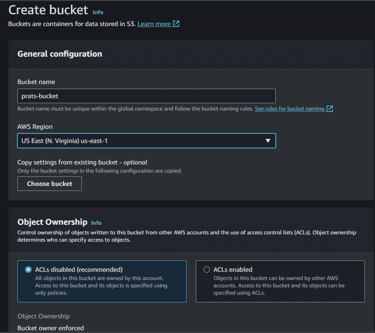
Task: Click Info link beside Object Ownership heading
Action: point(96,223)
